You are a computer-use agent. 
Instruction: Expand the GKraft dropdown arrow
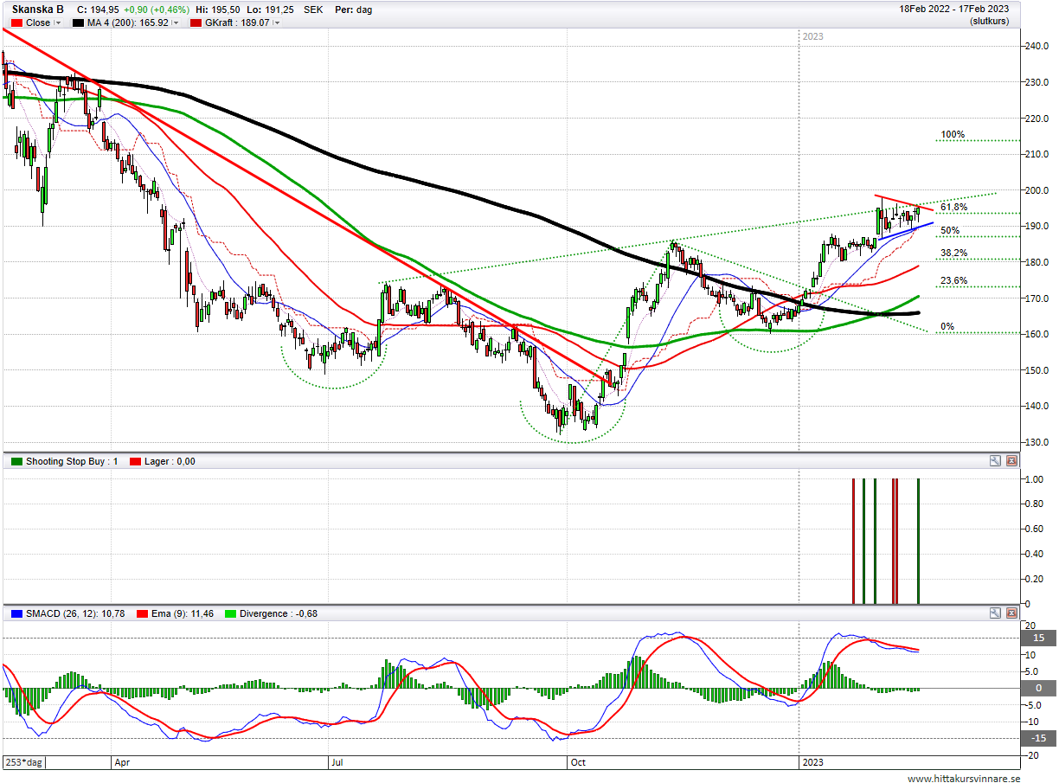tap(277, 23)
